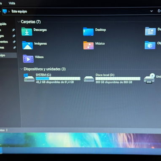Collapse the Dispositivos y unidades (3) section
This screenshot has width=161, height=161.
[21, 69]
